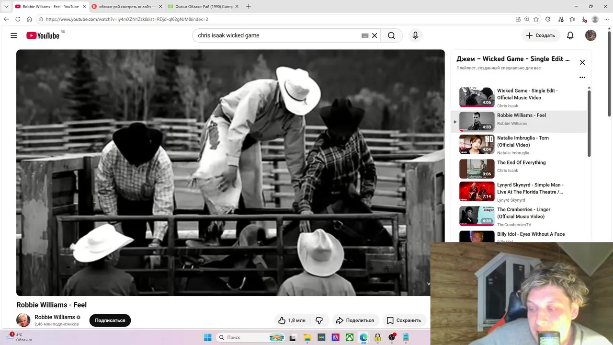Click the magnifier search button
Image resolution: width=613 pixels, height=345 pixels.
click(x=391, y=35)
